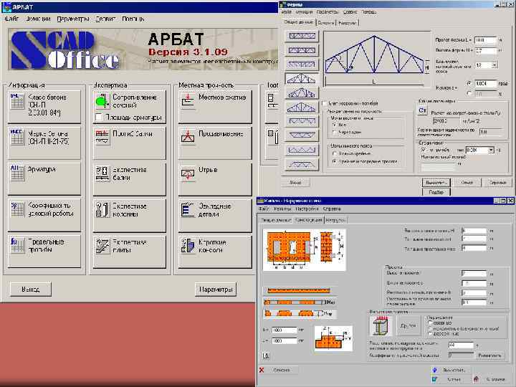Pick the eighth inverted trapezoid truss thumbnail
This screenshot has width=516, height=387.
click(x=302, y=135)
